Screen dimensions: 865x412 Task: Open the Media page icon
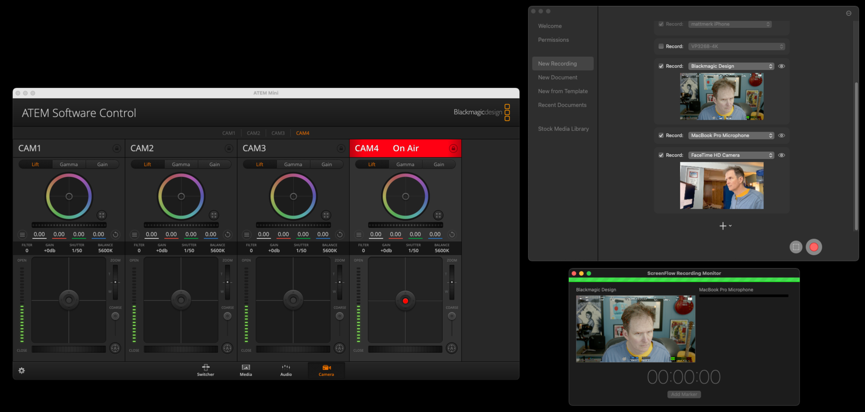[246, 370]
